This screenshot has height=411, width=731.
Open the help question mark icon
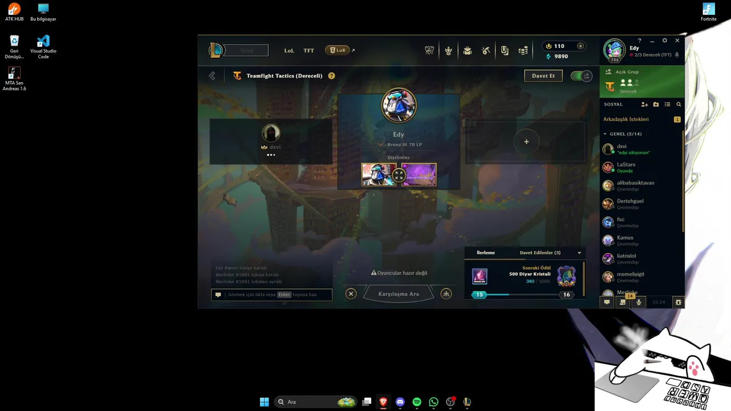[640, 41]
